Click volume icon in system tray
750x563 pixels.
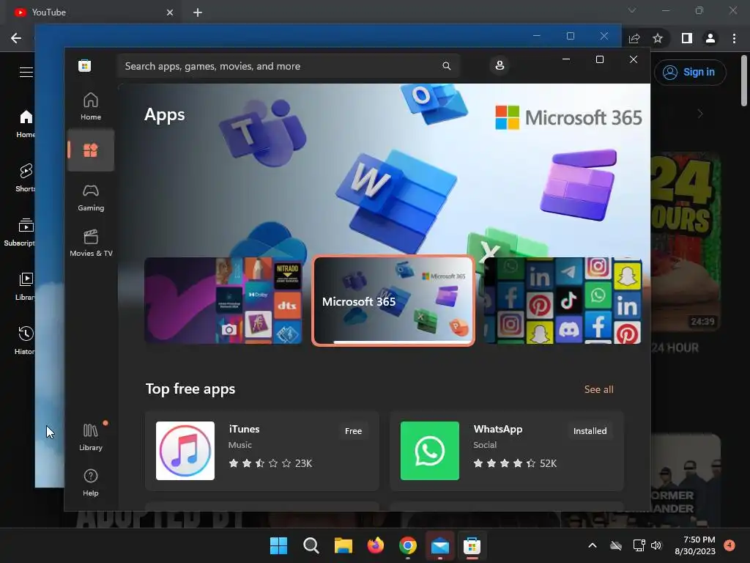pos(656,545)
